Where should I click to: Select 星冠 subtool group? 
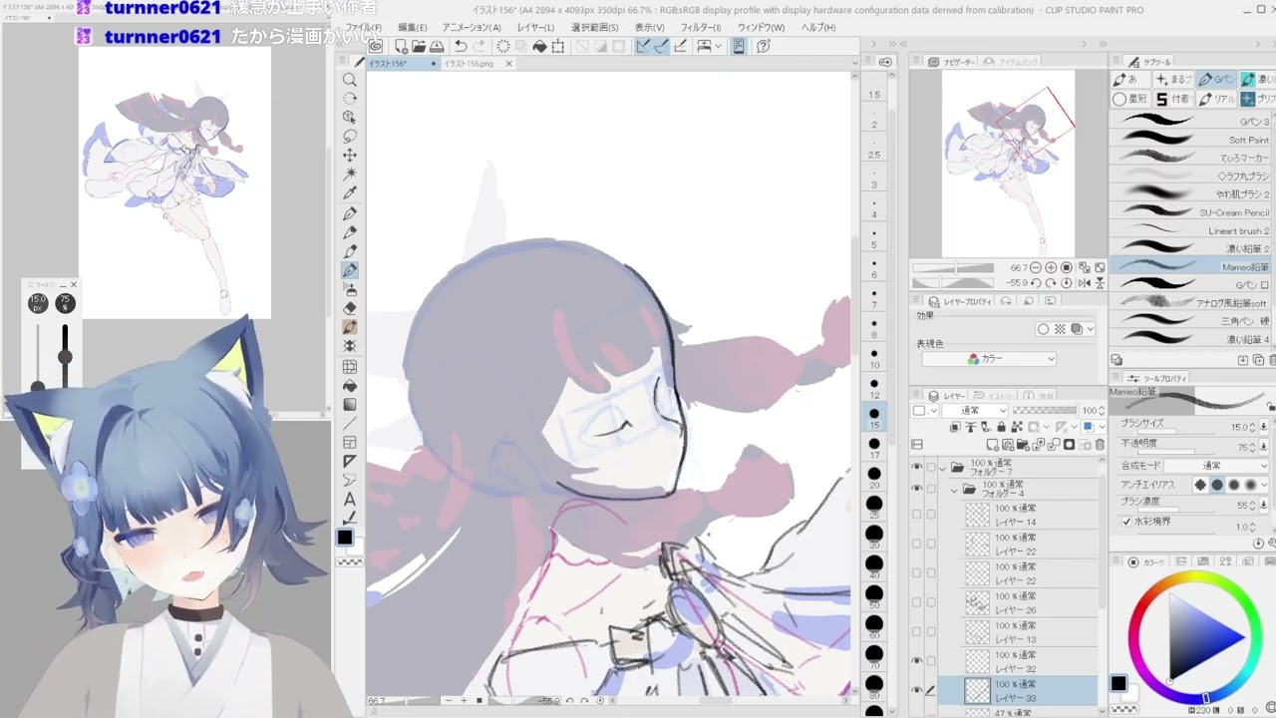tap(1131, 99)
